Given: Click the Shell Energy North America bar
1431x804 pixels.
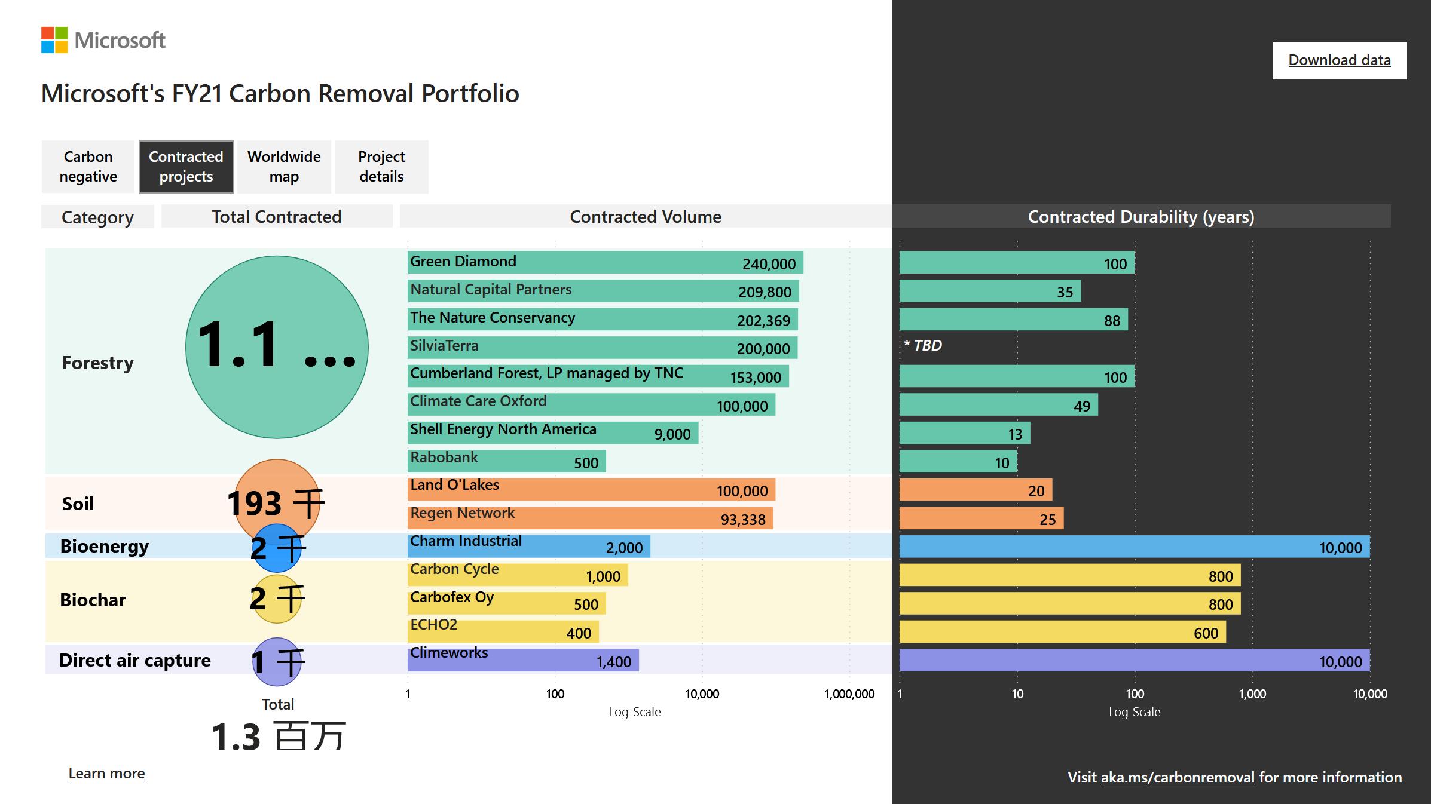Looking at the screenshot, I should tap(553, 433).
